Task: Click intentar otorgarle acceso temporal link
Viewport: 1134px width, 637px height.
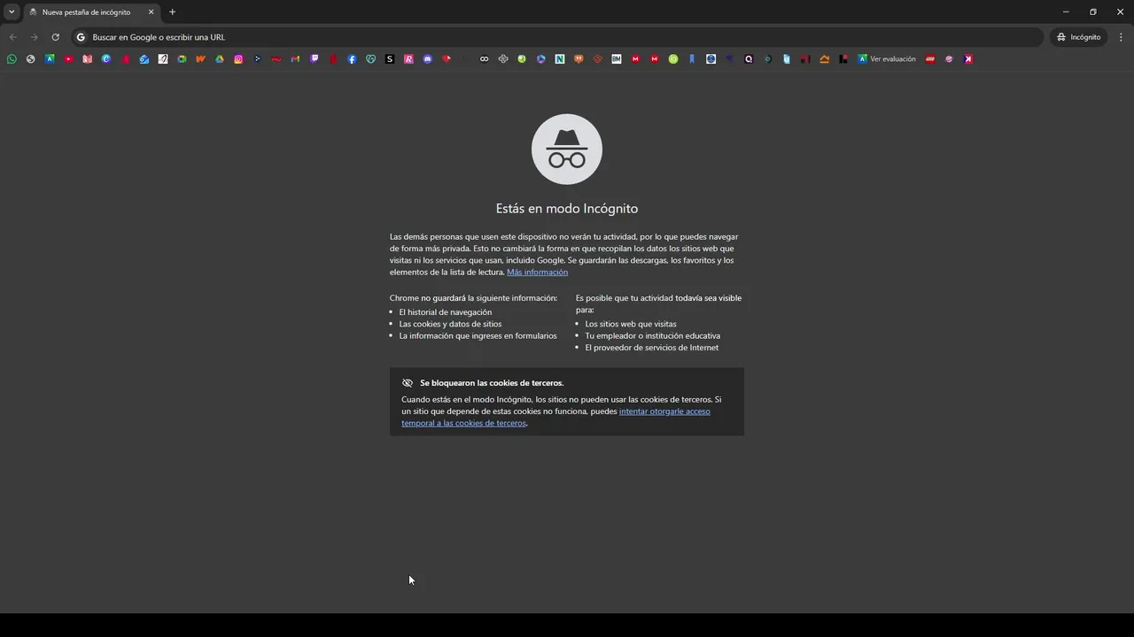Action: [x=555, y=418]
